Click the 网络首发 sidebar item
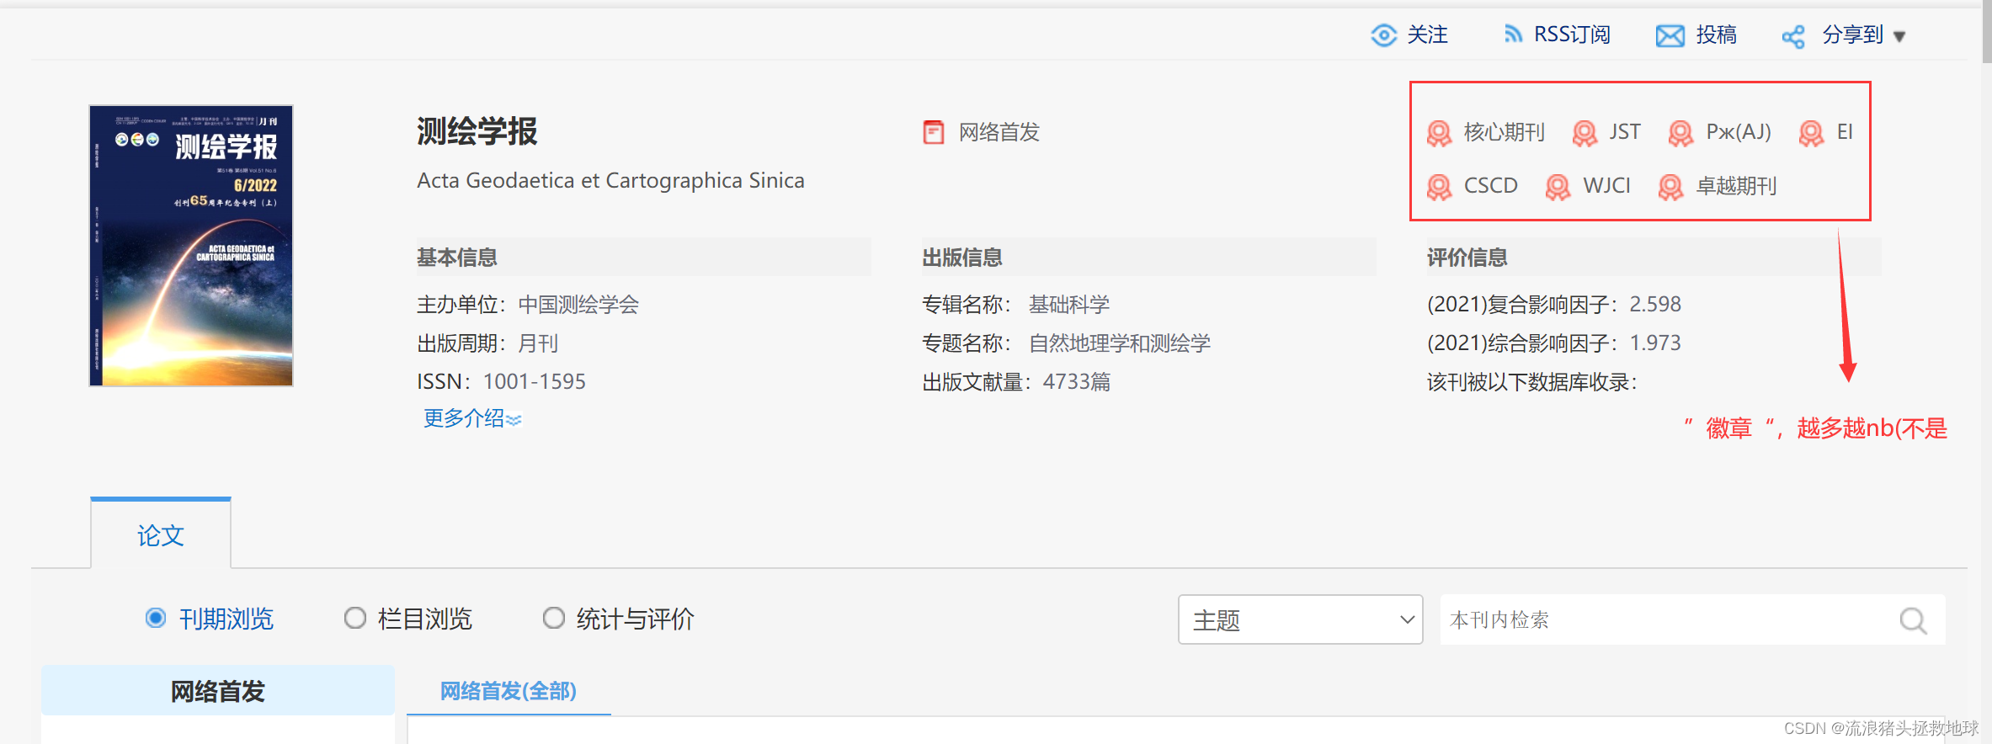 218,691
